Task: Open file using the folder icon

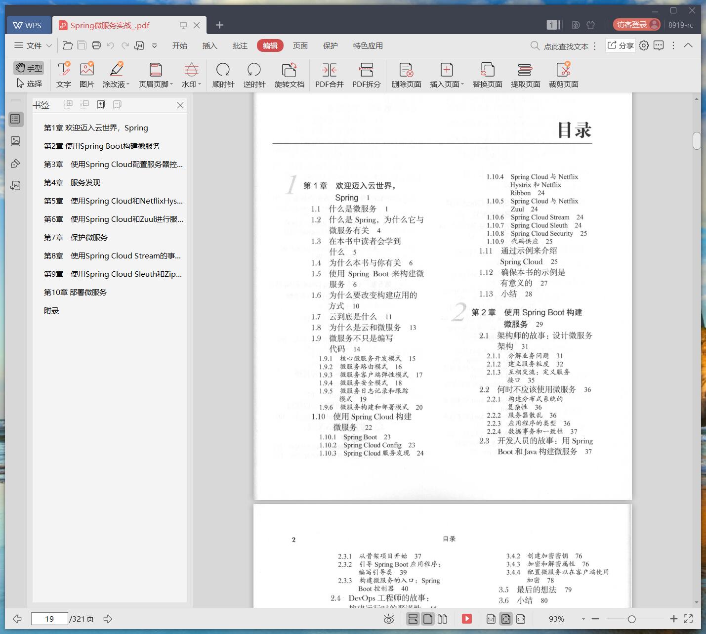Action: 68,45
